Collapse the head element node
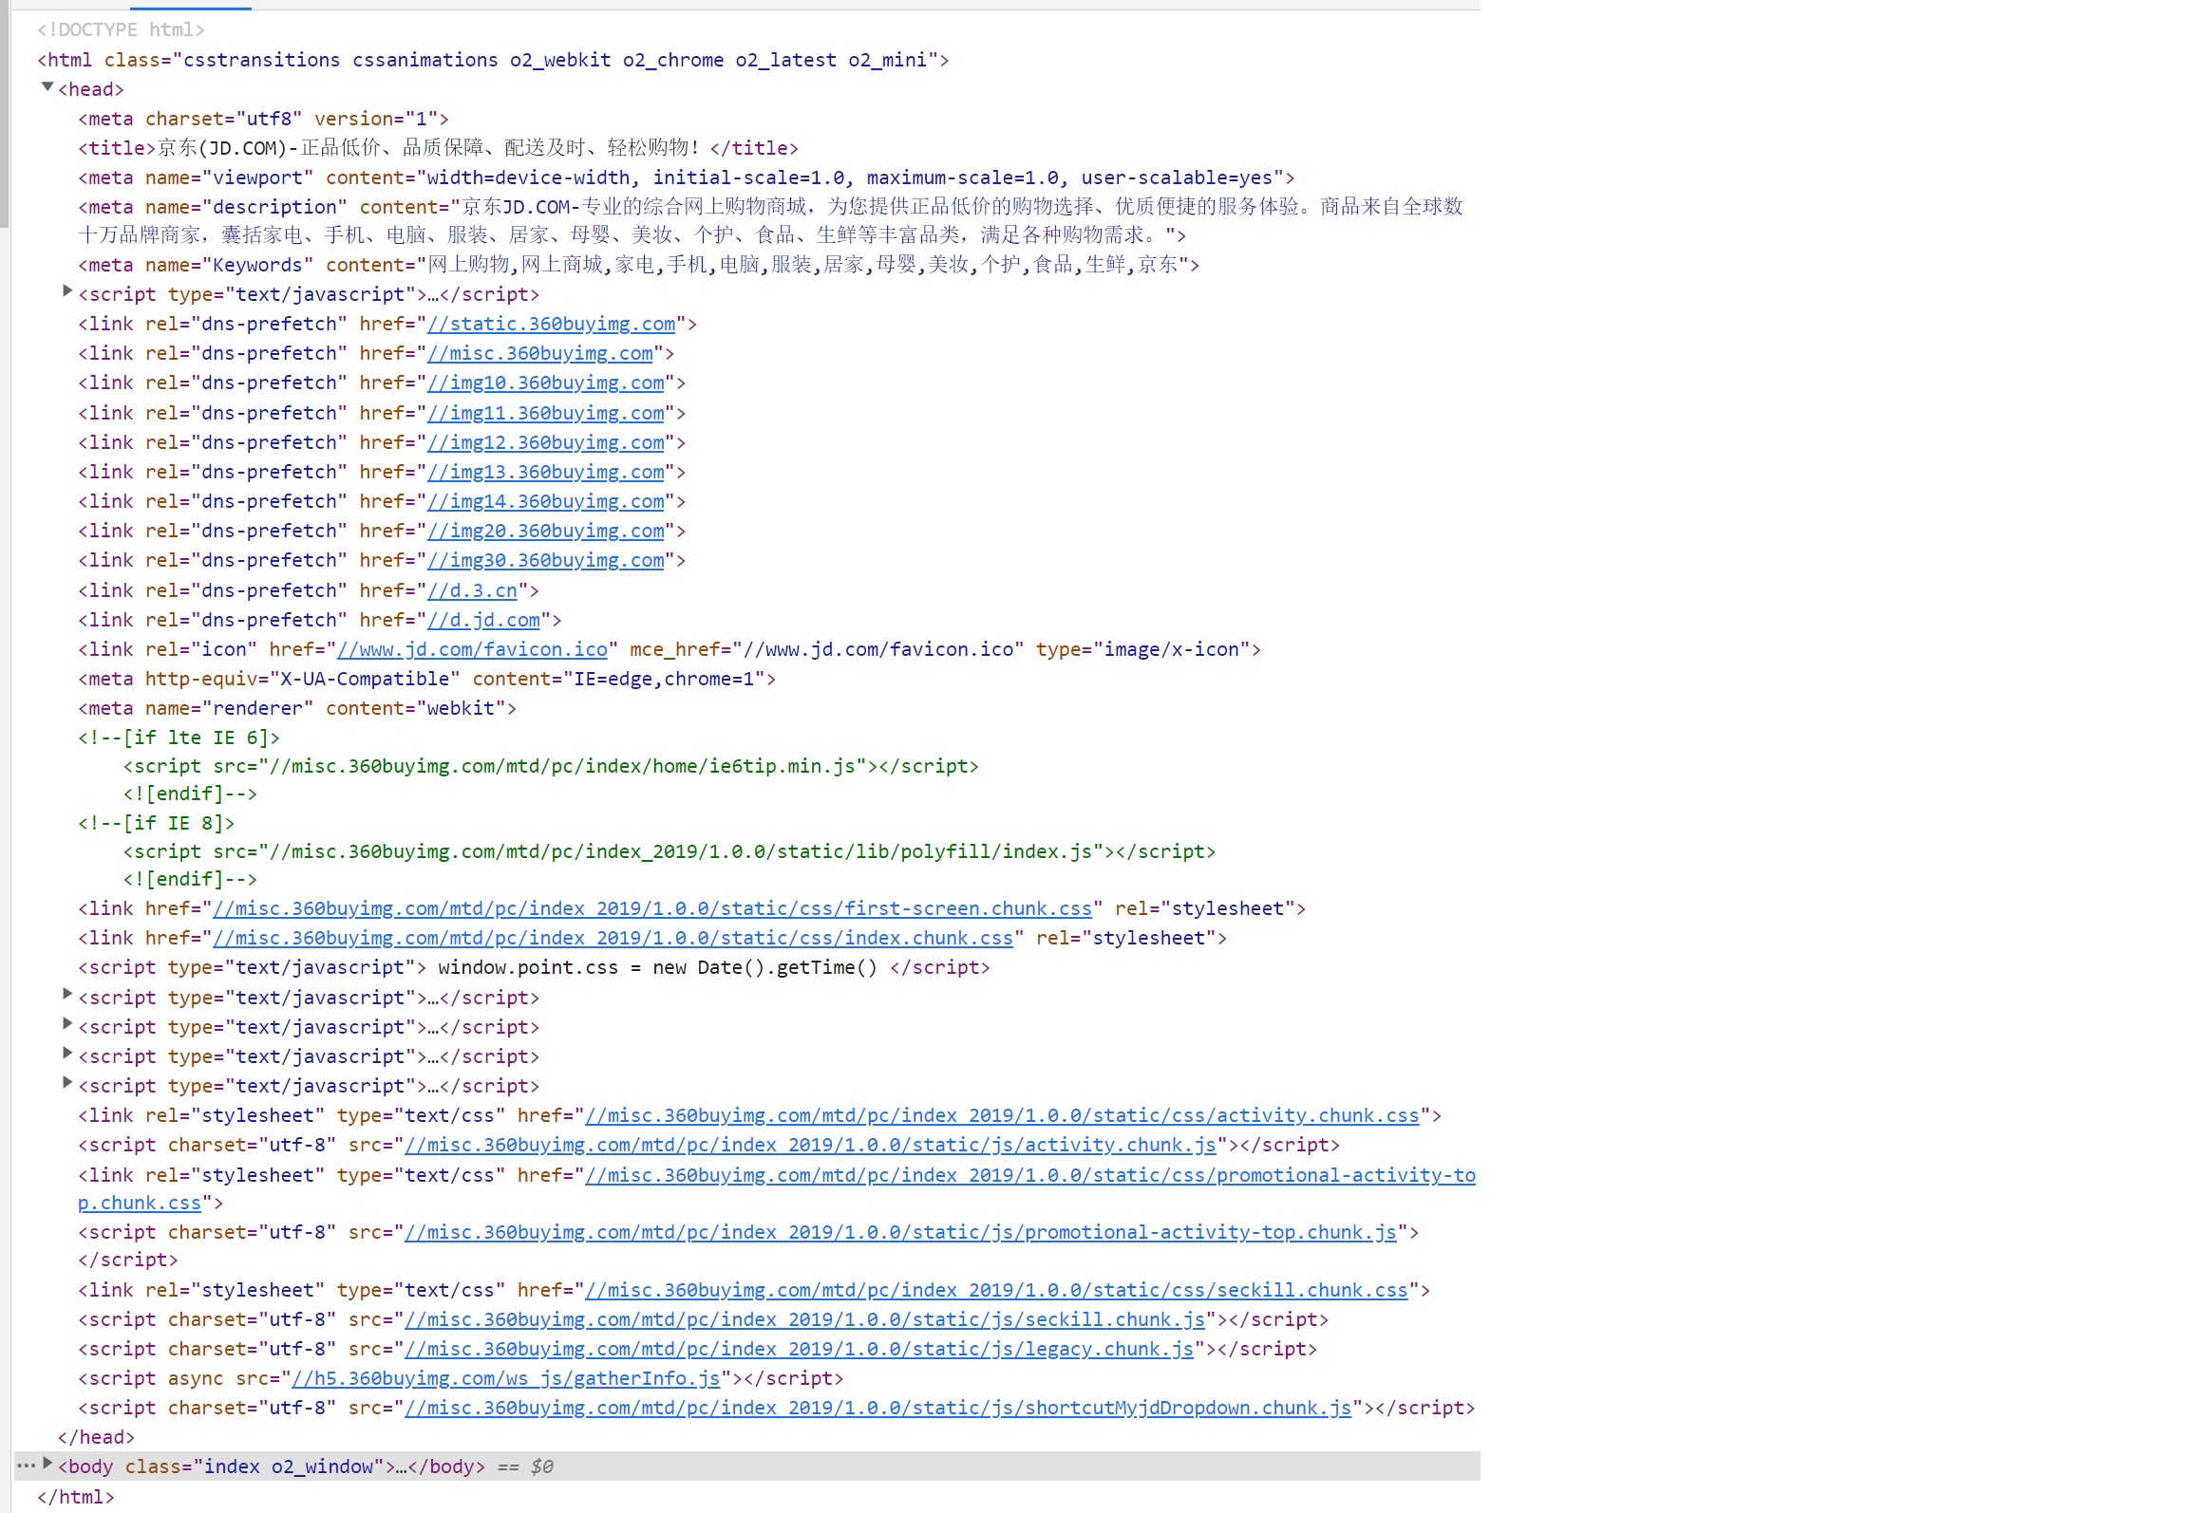Image resolution: width=2188 pixels, height=1513 pixels. point(47,87)
